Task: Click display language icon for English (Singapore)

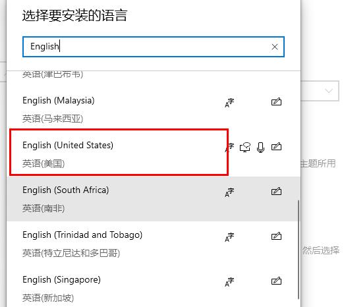Action: 229,282
